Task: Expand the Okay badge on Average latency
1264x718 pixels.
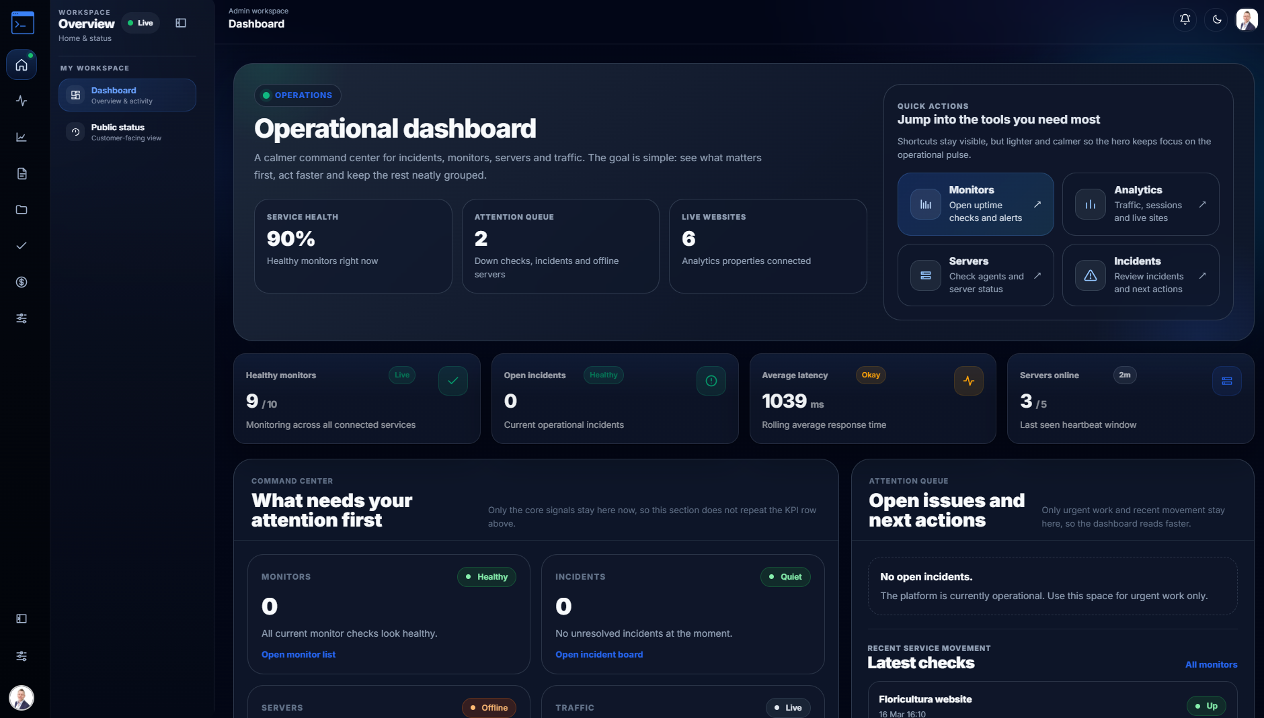Action: pos(870,375)
